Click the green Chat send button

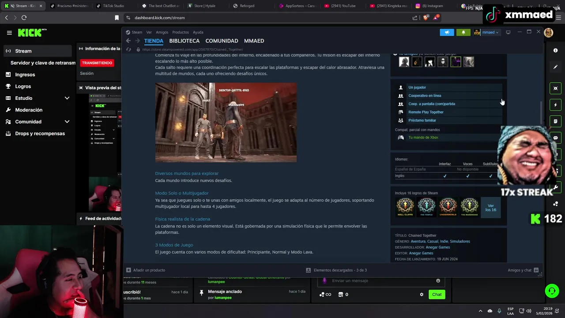coord(437,295)
